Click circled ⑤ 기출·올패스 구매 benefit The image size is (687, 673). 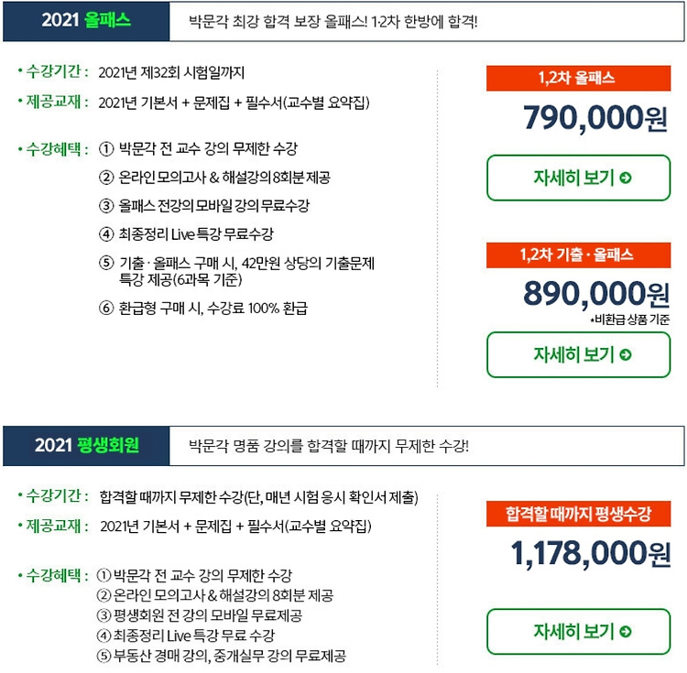tap(236, 271)
